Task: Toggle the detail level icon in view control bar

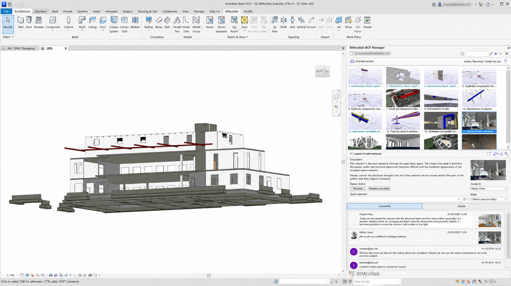Action: (x=22, y=275)
